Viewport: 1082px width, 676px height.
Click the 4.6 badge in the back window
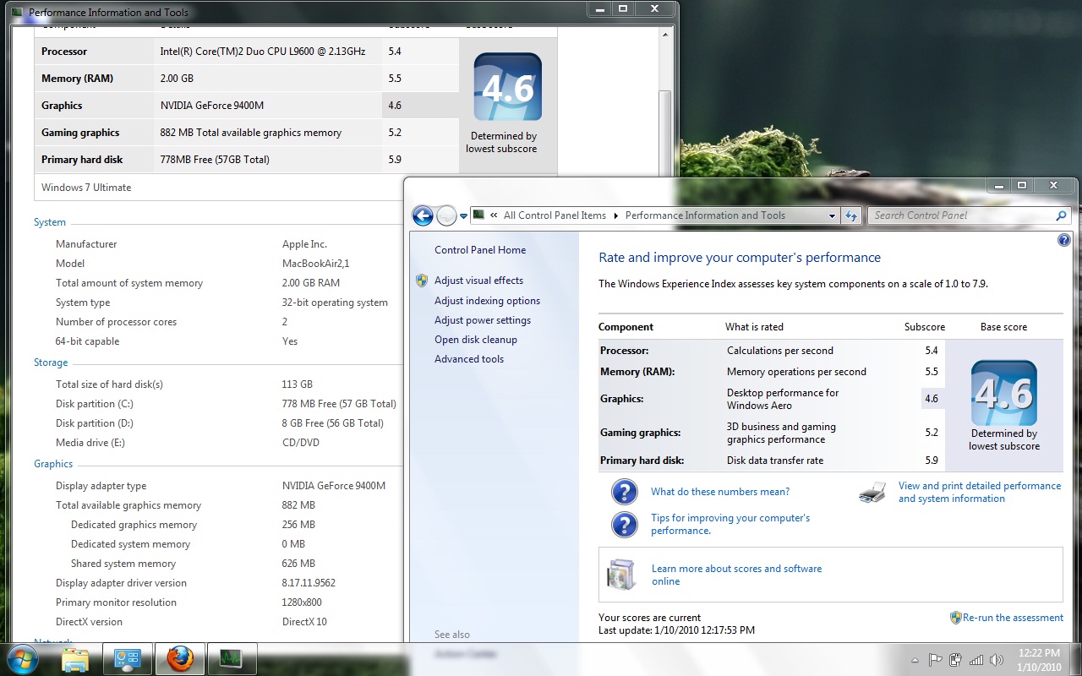[507, 87]
